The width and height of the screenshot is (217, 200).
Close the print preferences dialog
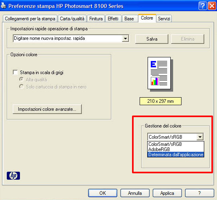pyautogui.click(x=212, y=6)
